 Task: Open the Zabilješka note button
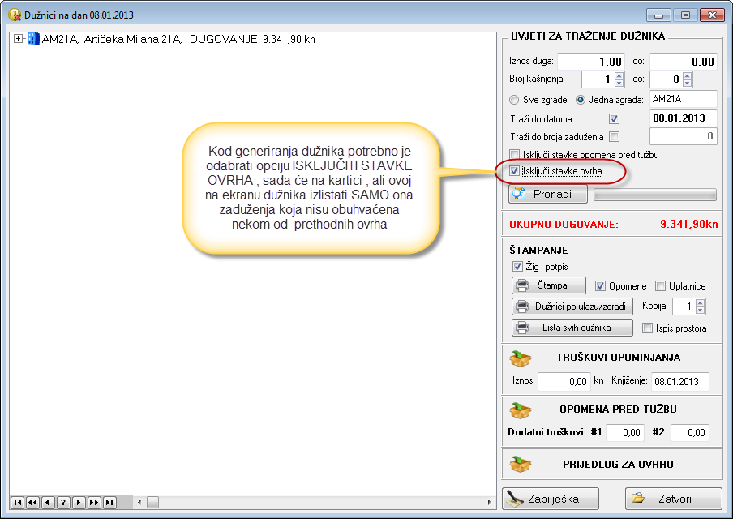coord(551,499)
